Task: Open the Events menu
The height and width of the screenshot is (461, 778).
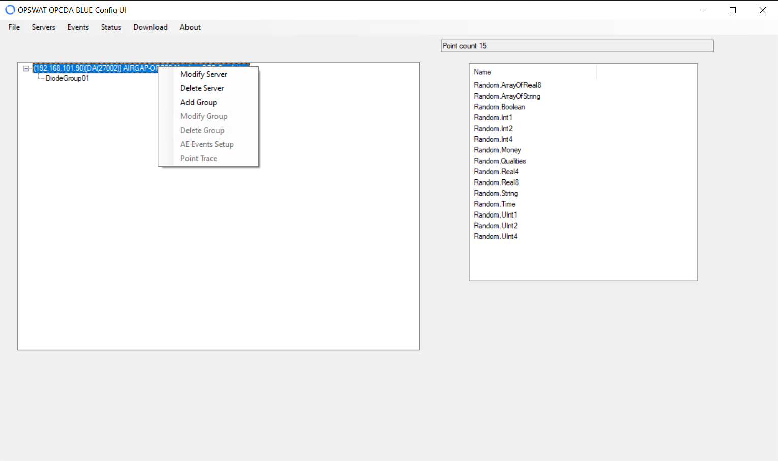Action: pyautogui.click(x=78, y=27)
